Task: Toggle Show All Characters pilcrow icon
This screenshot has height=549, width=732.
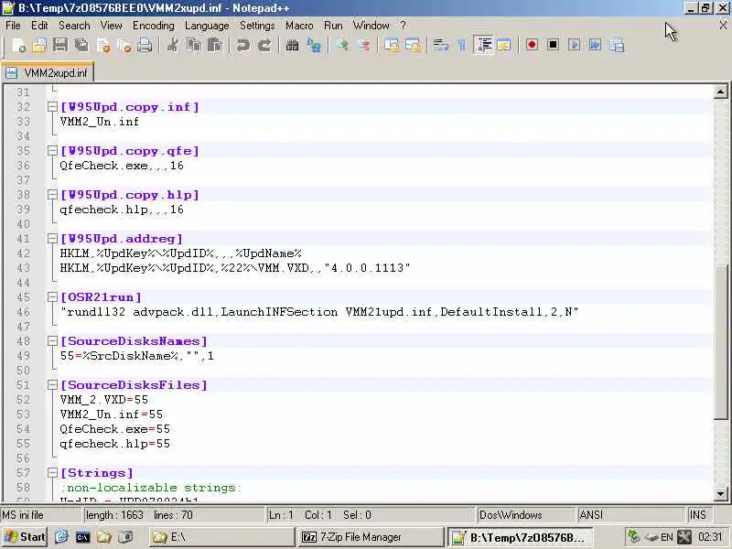Action: pyautogui.click(x=462, y=45)
